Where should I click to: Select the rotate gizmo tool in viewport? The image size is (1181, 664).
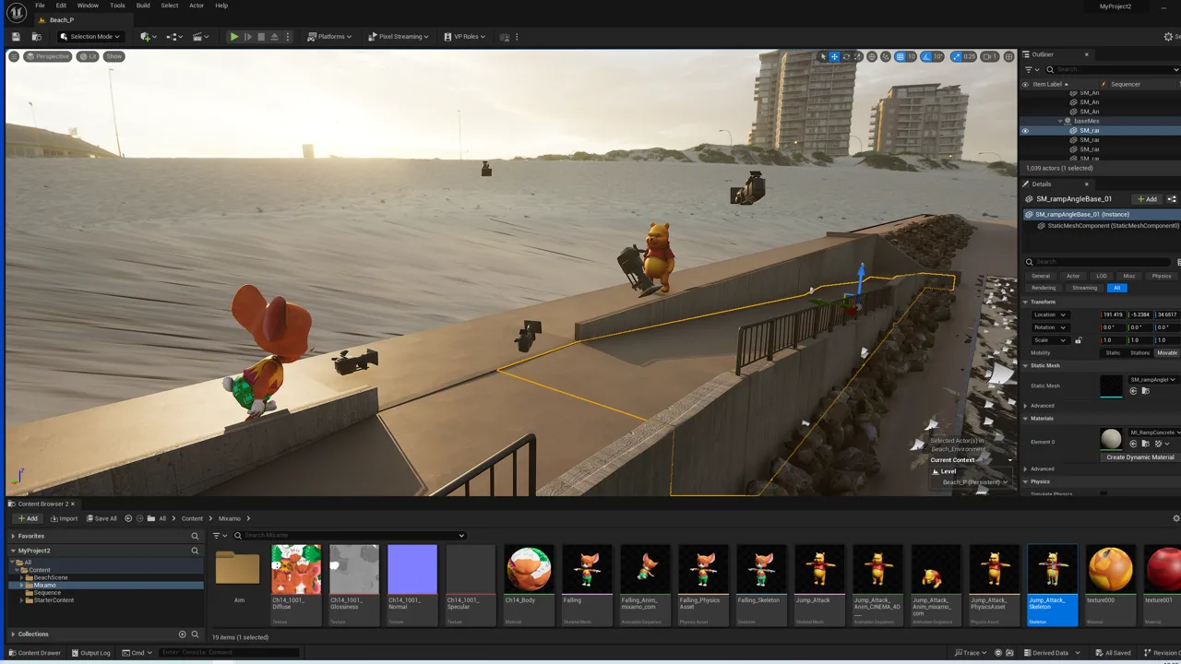[846, 56]
